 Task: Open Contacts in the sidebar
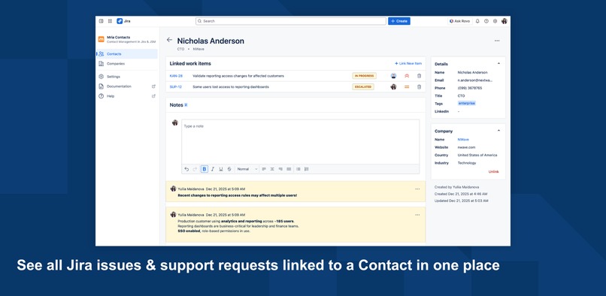127,54
